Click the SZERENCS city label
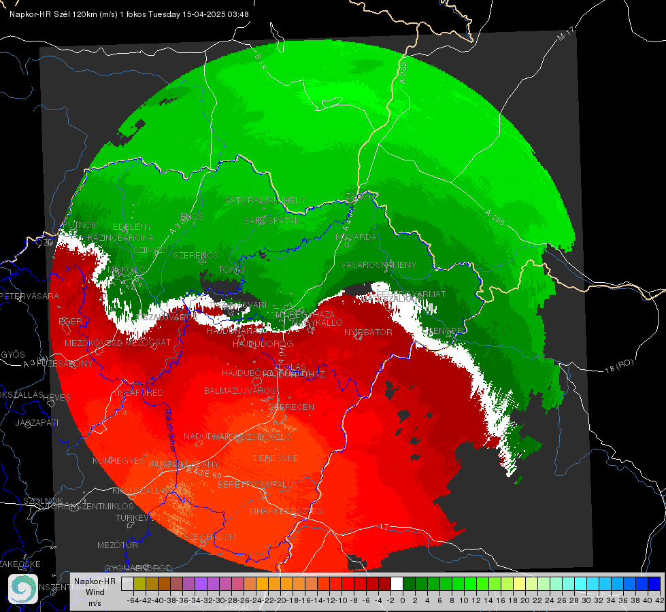The height and width of the screenshot is (612, 666). [x=195, y=255]
